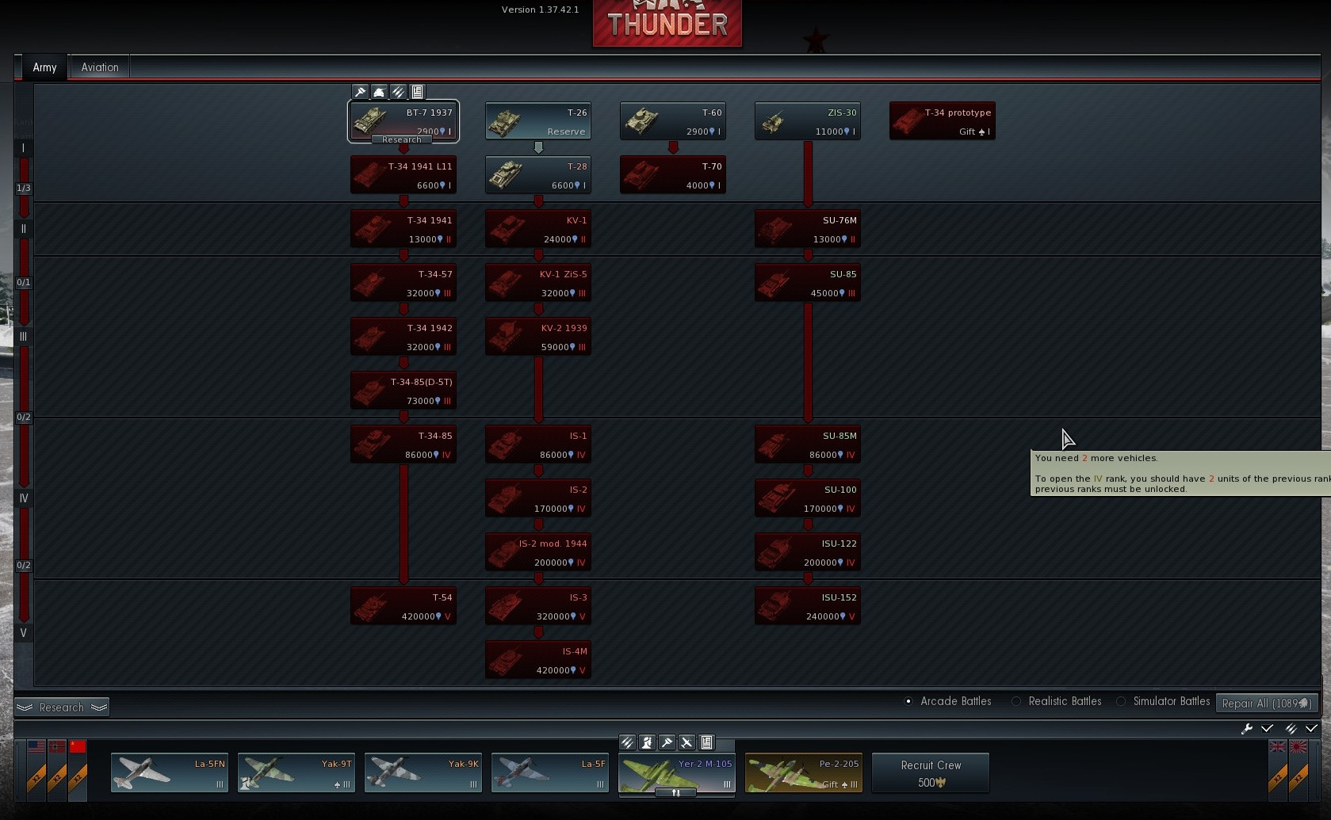
Task: Open info sheet icon above Yer-2 M-105
Action: 707,742
